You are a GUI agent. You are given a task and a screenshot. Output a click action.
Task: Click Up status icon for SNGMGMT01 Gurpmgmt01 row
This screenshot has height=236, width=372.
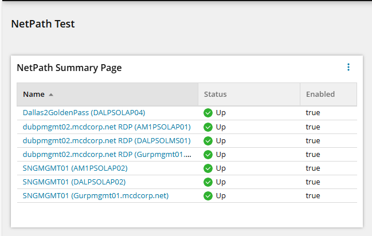[x=208, y=196]
